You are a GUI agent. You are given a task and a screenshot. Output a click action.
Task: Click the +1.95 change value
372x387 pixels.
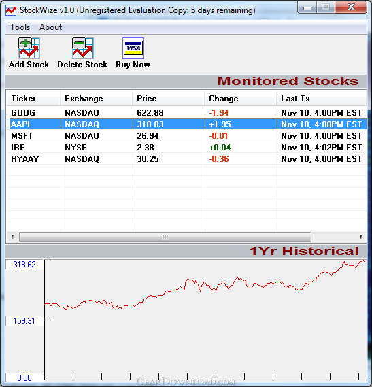point(220,124)
